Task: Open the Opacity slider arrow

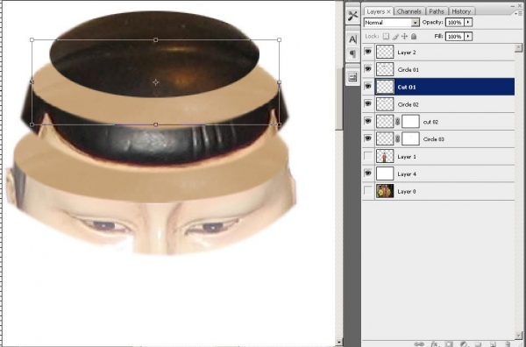Action: pos(468,23)
